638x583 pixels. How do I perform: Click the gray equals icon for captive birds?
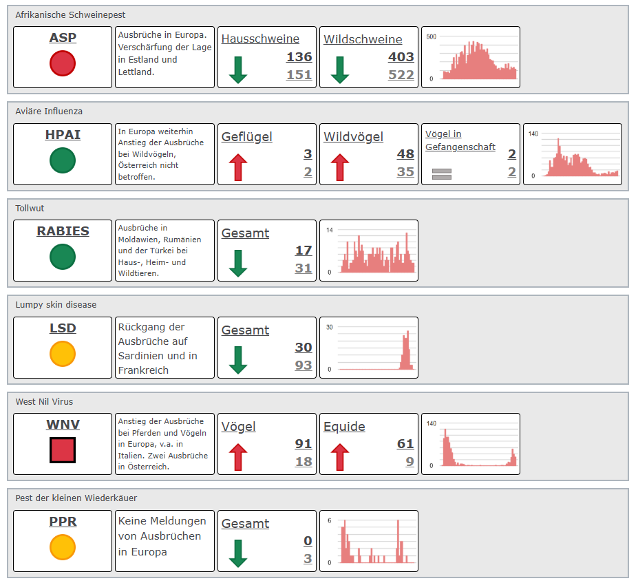coord(441,174)
